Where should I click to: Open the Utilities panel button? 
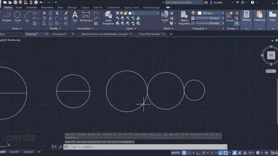click(x=246, y=20)
